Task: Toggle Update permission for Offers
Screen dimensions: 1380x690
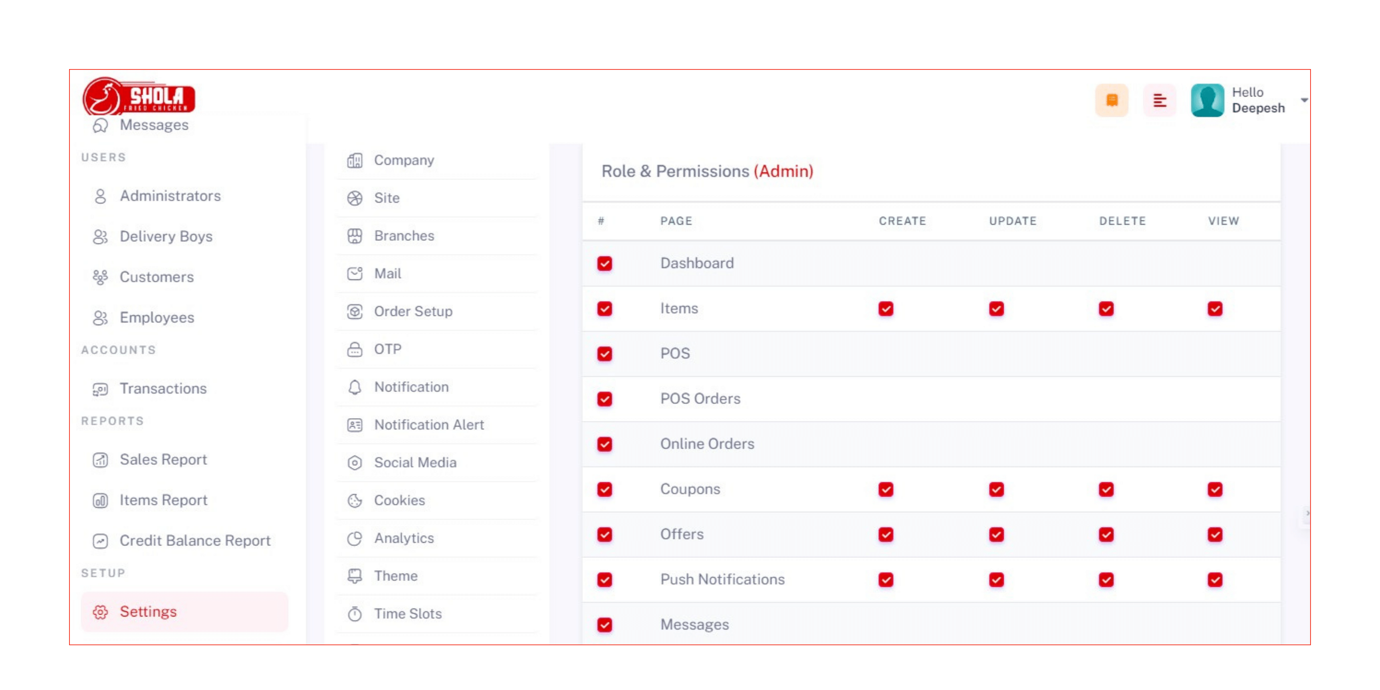Action: click(x=996, y=535)
